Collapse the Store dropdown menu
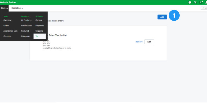The image size is (207, 110). pos(4,8)
